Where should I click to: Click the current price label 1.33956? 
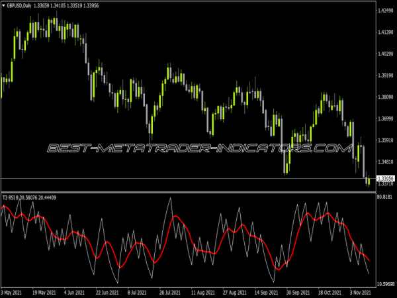click(x=385, y=179)
